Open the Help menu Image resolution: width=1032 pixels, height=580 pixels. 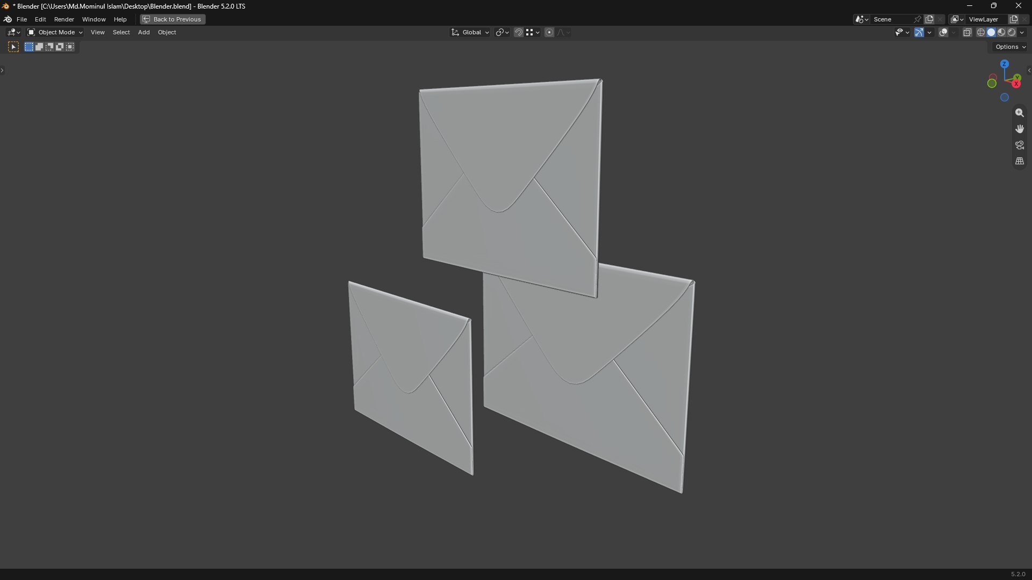coord(120,19)
